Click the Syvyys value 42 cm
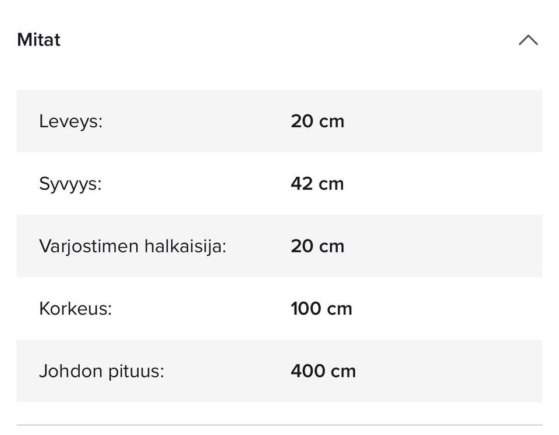Viewport: 559px width, 435px height. pyautogui.click(x=317, y=184)
